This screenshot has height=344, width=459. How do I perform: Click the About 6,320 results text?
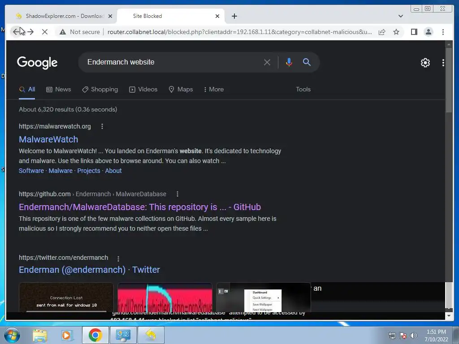click(68, 109)
